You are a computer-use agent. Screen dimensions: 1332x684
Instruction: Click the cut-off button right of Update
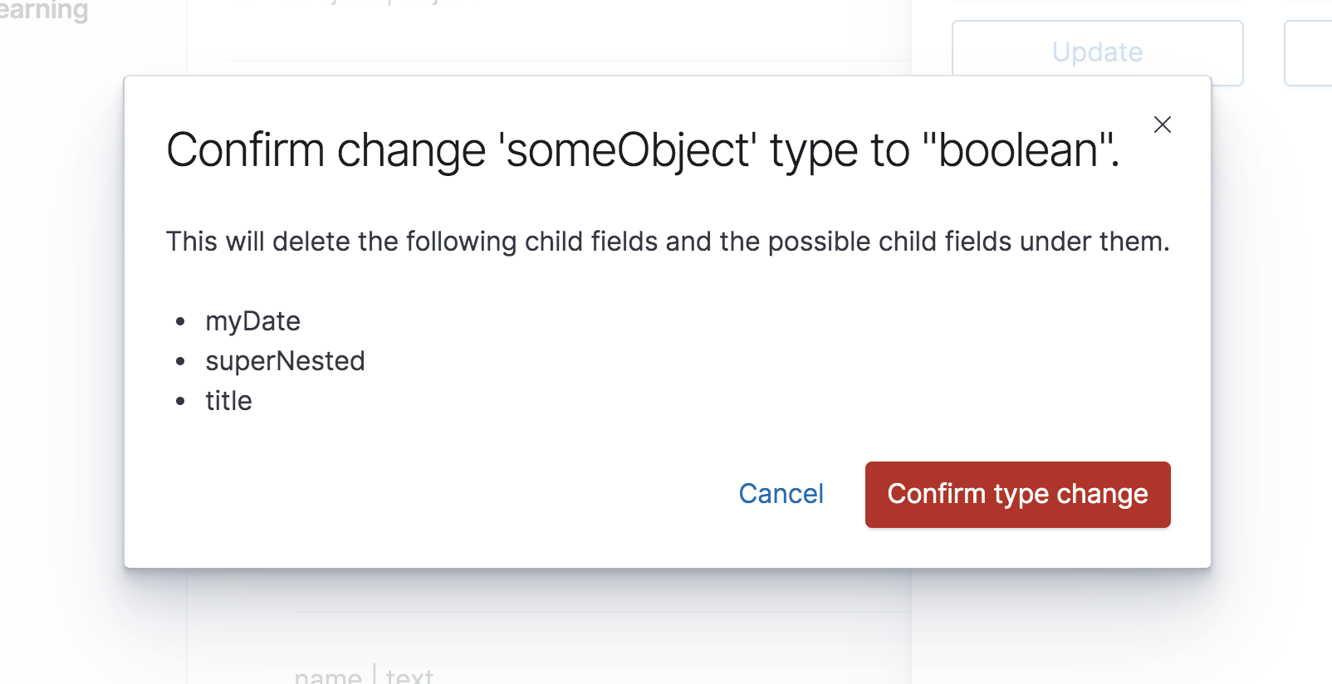[1309, 53]
